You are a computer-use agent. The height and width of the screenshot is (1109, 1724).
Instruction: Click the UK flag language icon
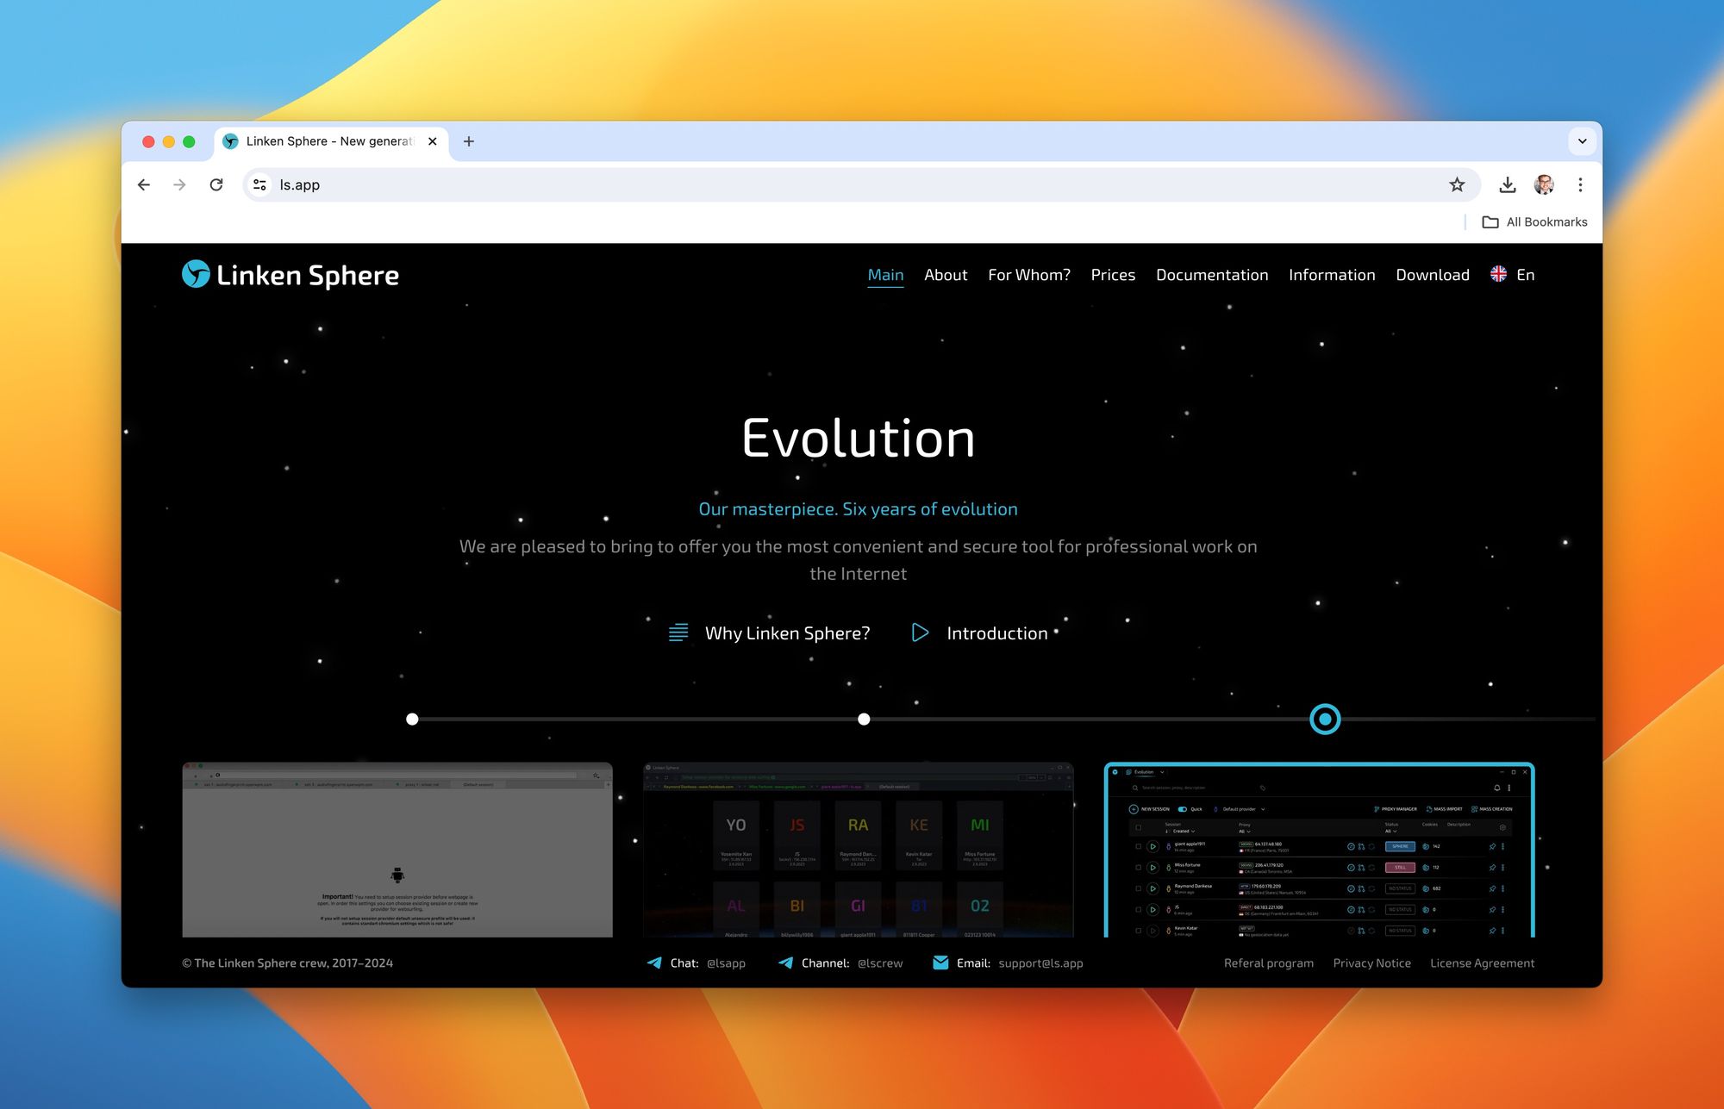coord(1498,274)
